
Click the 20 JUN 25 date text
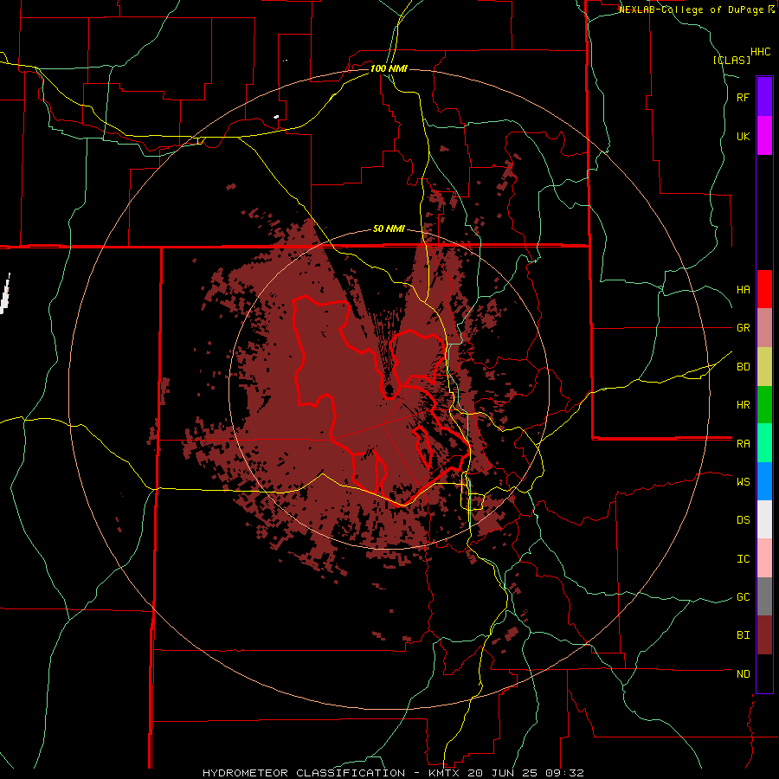pyautogui.click(x=503, y=773)
